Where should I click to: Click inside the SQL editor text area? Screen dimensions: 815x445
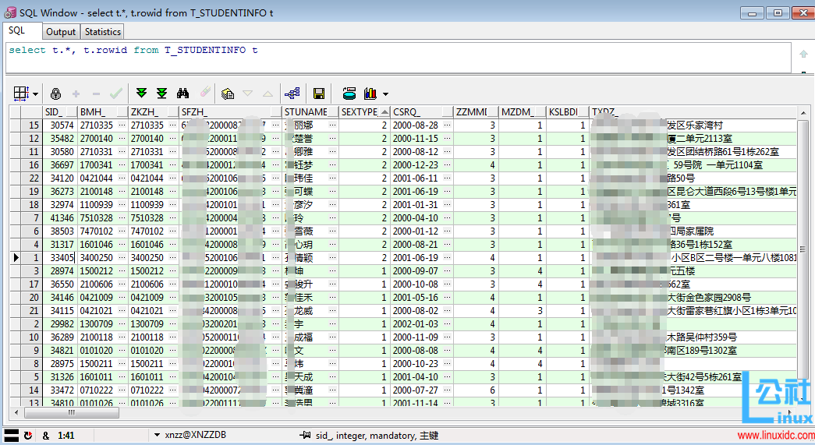click(x=390, y=58)
